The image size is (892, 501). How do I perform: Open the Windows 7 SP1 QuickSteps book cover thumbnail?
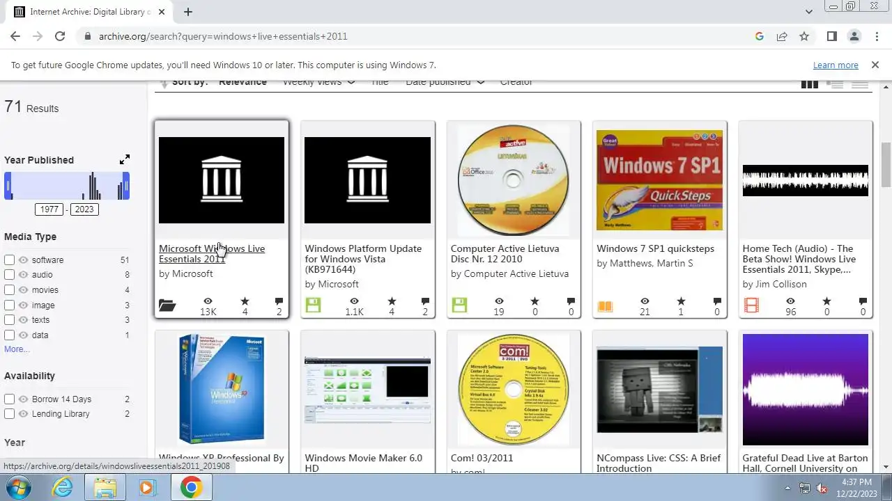coord(659,180)
